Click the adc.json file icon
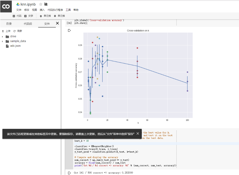239x175 pixels. click(7, 46)
